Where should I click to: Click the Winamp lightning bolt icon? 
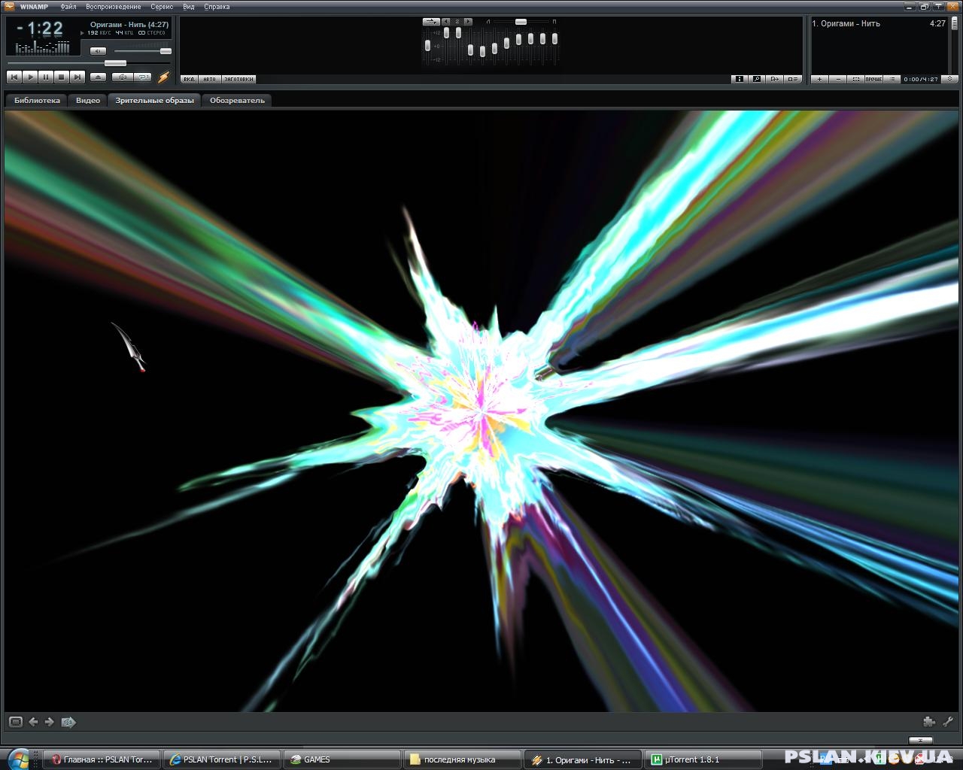(163, 77)
